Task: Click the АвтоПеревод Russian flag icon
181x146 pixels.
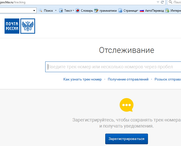Action: (142, 11)
